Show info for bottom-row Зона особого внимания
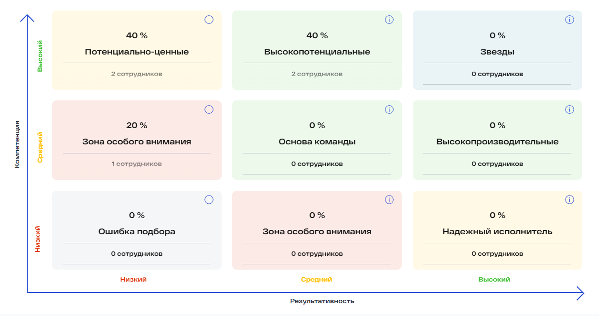The image size is (599, 316). click(389, 199)
